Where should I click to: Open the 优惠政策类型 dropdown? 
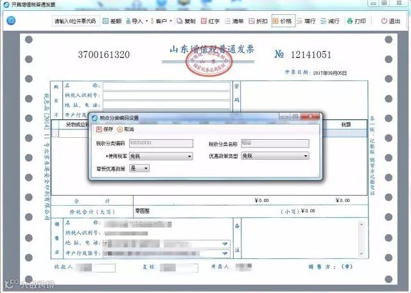[275, 156]
